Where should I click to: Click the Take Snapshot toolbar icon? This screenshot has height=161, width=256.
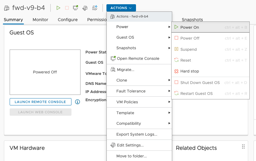pyautogui.click(x=95, y=8)
